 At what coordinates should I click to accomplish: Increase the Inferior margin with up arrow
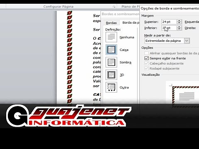(x=179, y=27)
